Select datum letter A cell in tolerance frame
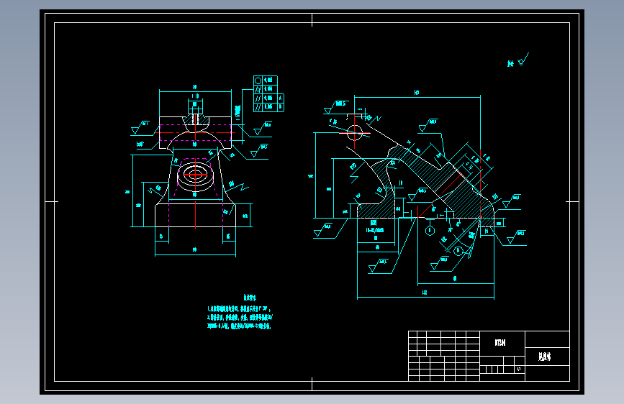 point(281,98)
